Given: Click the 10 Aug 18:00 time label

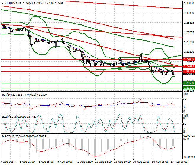Looking at the screenshot, I should point(103,162).
